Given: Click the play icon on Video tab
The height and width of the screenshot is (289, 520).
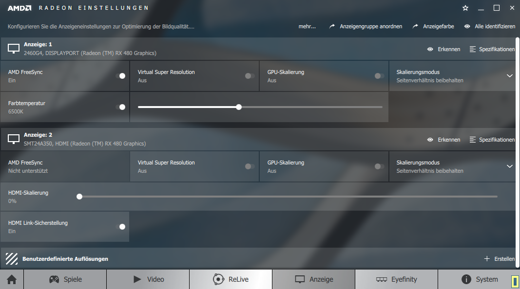Looking at the screenshot, I should coord(137,279).
